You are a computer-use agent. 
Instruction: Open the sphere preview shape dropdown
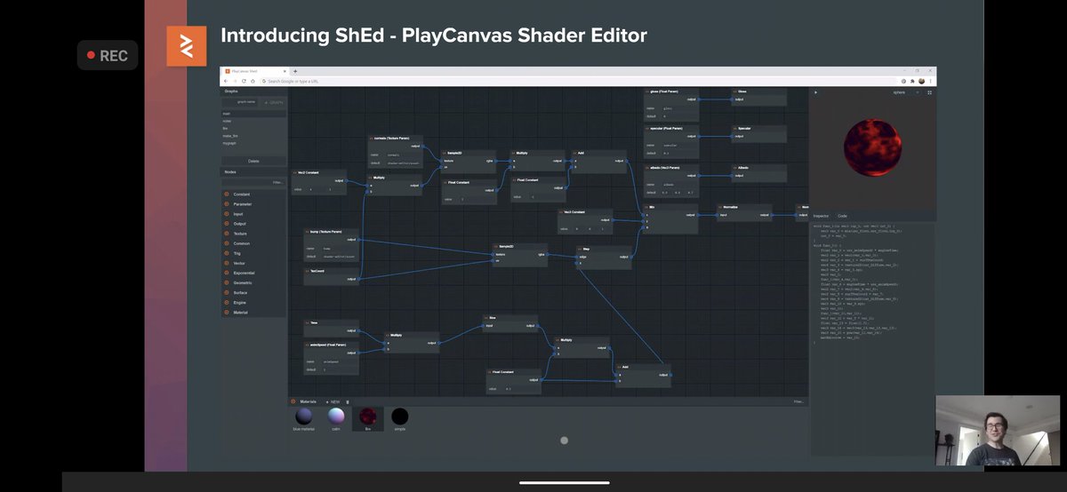[906, 92]
